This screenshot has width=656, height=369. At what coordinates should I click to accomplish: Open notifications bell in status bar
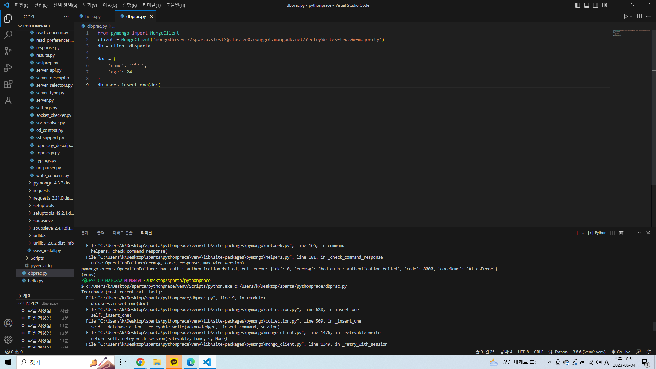[x=648, y=352]
